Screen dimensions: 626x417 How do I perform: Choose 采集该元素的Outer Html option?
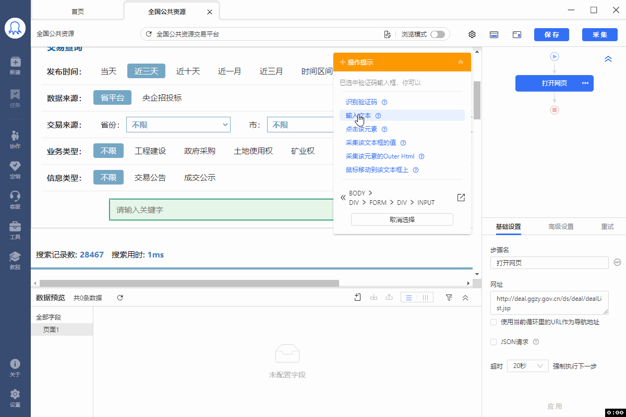click(x=381, y=156)
